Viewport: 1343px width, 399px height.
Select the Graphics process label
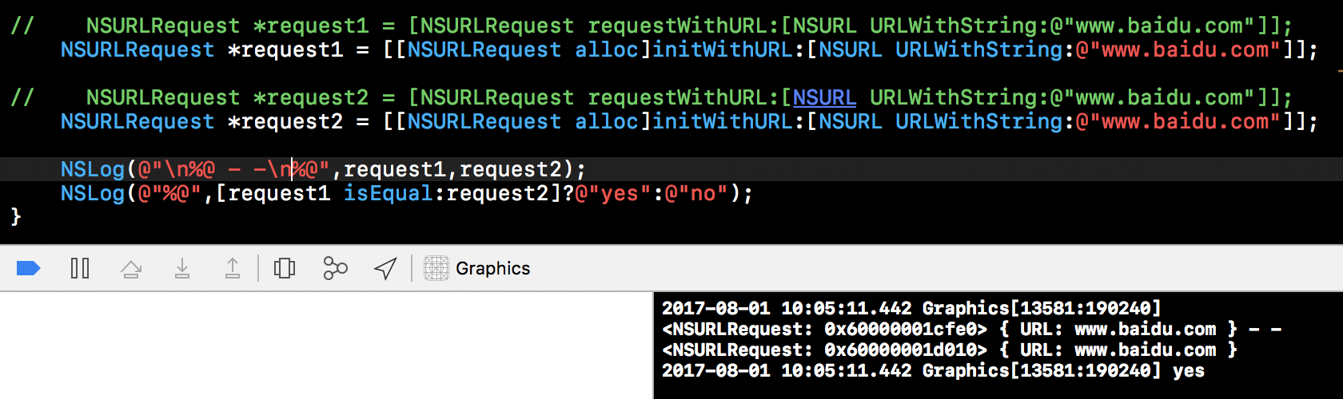pyautogui.click(x=492, y=268)
